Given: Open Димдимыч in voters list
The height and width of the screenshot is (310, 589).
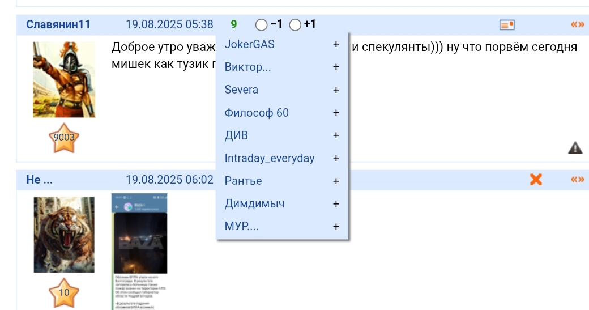Looking at the screenshot, I should pyautogui.click(x=254, y=203).
